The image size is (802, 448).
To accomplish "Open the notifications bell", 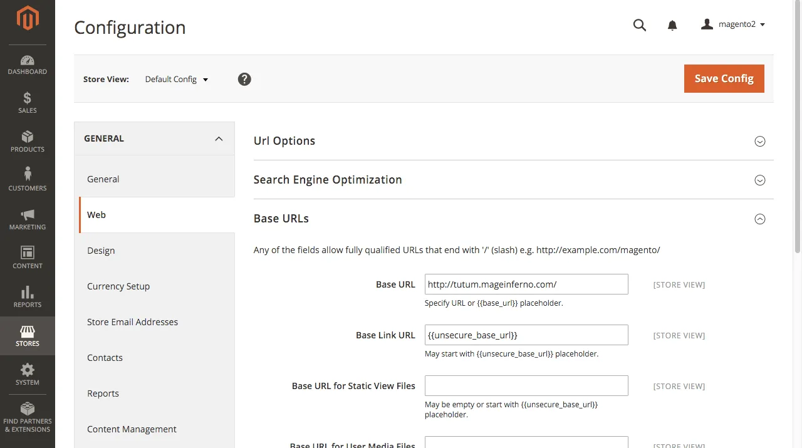I will click(672, 24).
